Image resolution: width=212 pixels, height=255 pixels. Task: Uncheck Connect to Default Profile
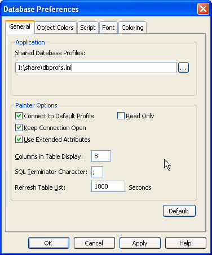19,116
